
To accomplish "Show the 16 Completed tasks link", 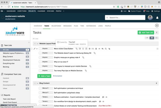I will click(58, 76).
